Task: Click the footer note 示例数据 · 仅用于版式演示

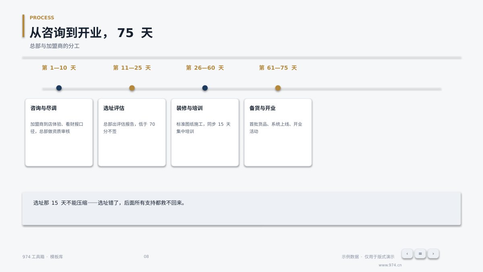Action: point(368,257)
